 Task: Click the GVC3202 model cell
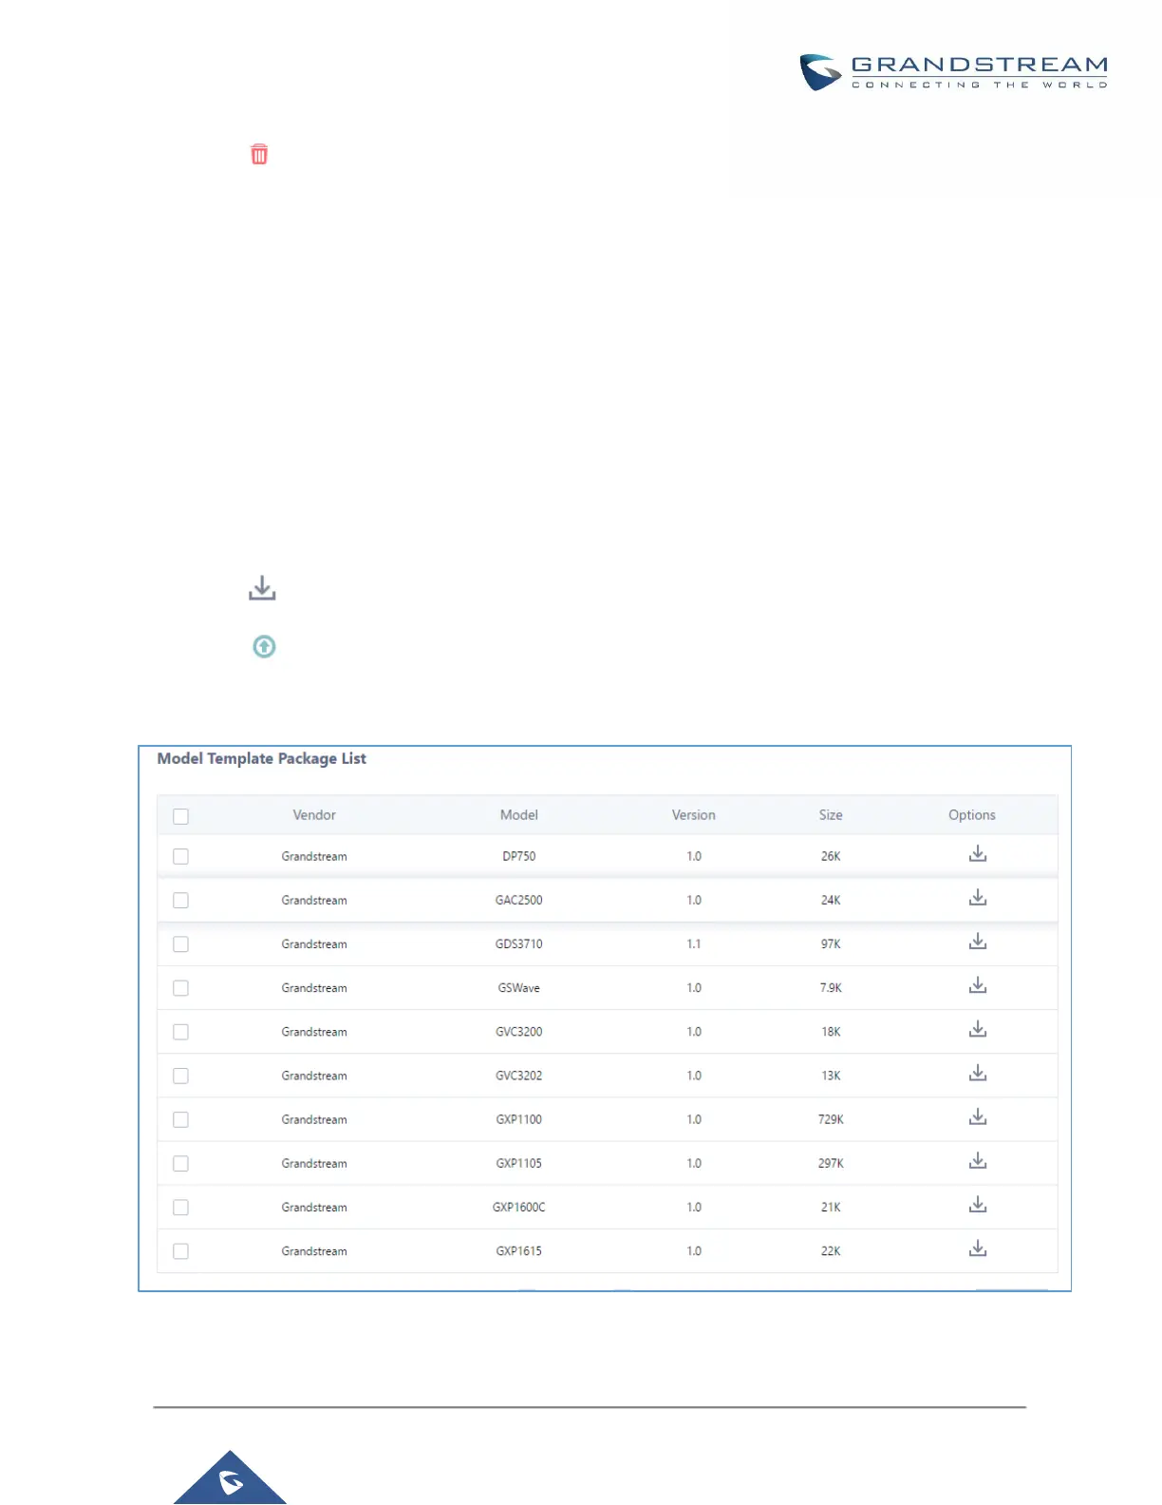tap(519, 1076)
